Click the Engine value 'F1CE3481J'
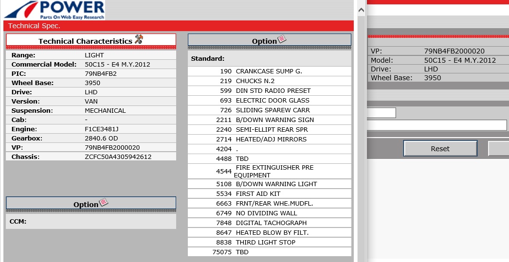The image size is (509, 262). click(x=102, y=129)
